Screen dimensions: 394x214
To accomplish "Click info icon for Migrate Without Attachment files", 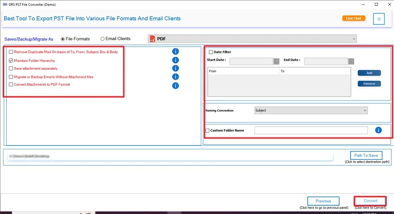I will (x=175, y=76).
